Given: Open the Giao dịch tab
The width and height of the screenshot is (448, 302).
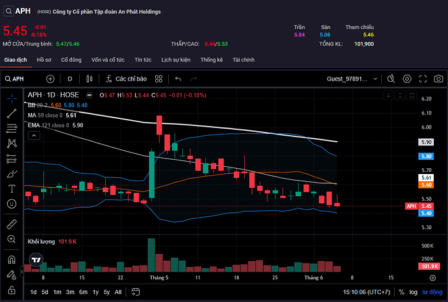Looking at the screenshot, I should click(x=16, y=60).
